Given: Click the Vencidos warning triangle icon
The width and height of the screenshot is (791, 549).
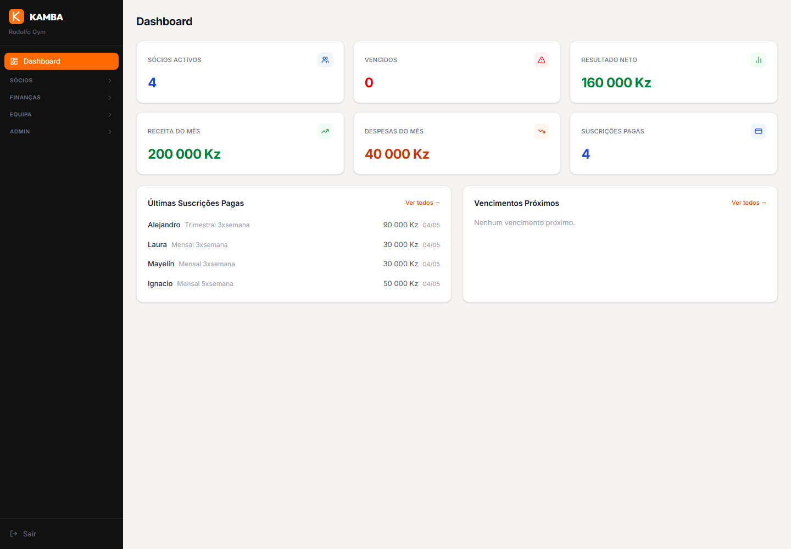Looking at the screenshot, I should coord(542,60).
